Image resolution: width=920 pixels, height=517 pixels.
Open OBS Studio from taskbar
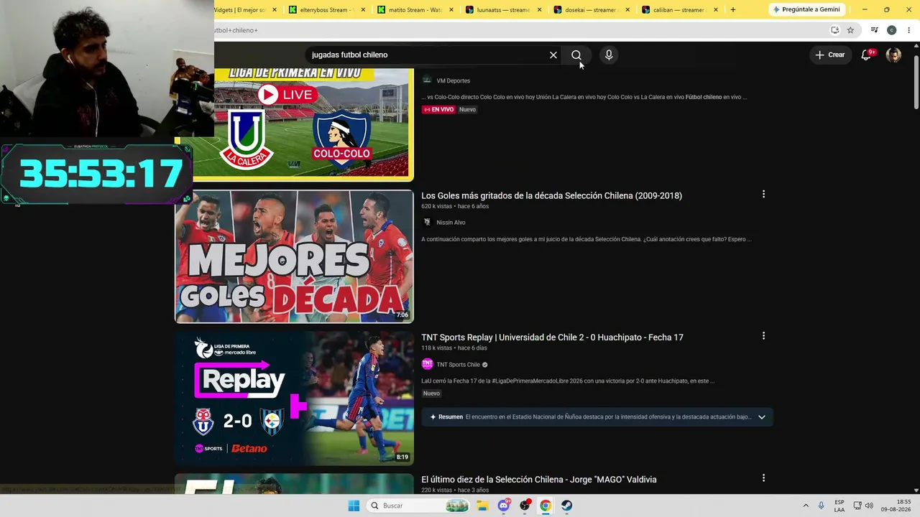[525, 506]
